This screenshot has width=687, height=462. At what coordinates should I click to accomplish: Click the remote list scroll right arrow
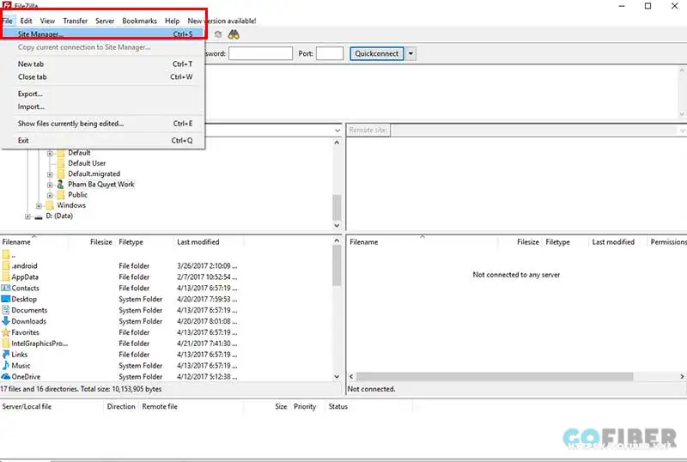click(682, 376)
